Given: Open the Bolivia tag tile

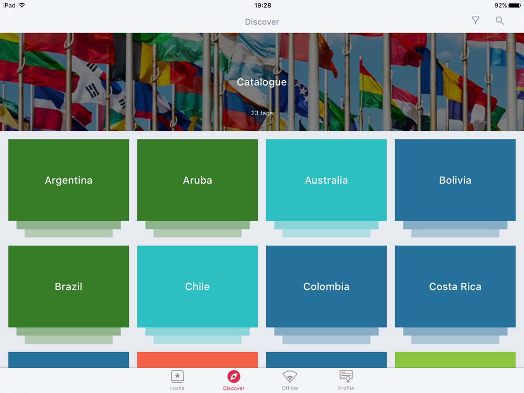Looking at the screenshot, I should (x=455, y=180).
